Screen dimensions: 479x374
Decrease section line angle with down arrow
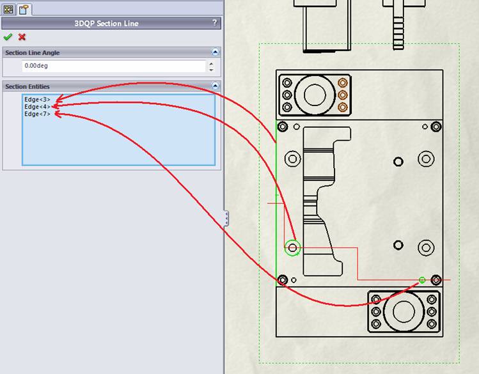pyautogui.click(x=211, y=69)
